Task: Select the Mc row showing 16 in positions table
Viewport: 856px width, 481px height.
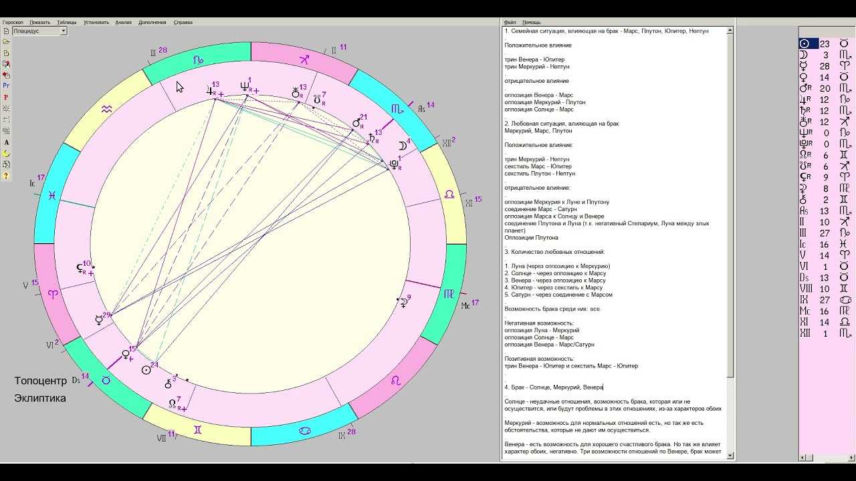Action: [827, 311]
